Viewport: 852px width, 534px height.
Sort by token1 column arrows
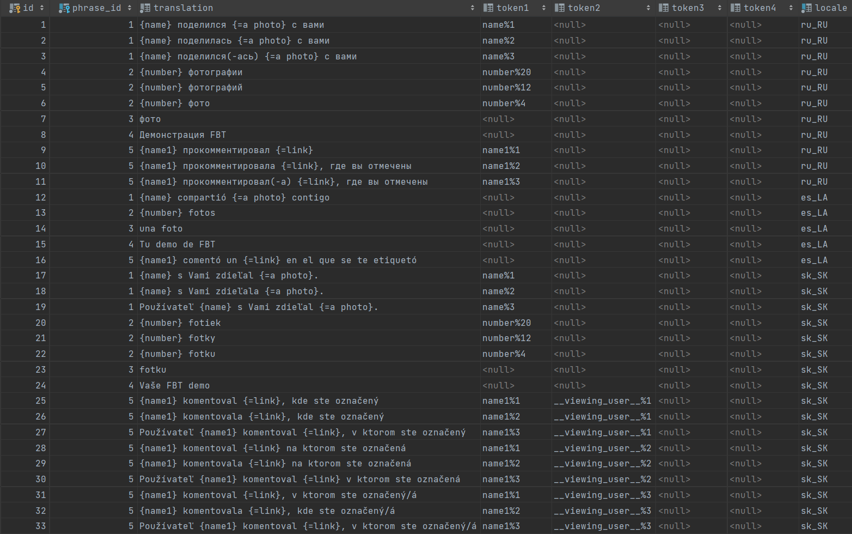pyautogui.click(x=544, y=8)
